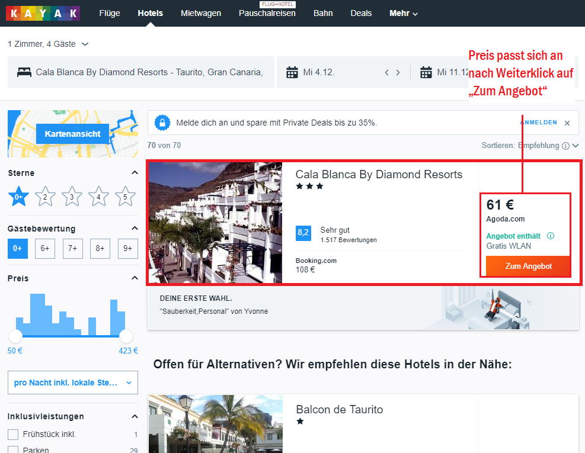Click the 1.517 Bewertungen review count

349,240
